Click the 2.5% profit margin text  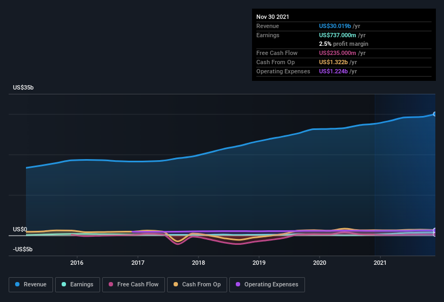344,44
